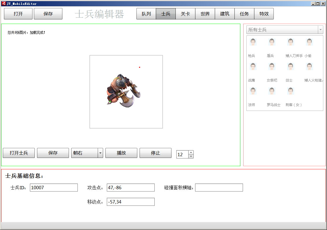Click 保存 button next to 打开士兵
This screenshot has width=327, height=230.
[x=53, y=153]
